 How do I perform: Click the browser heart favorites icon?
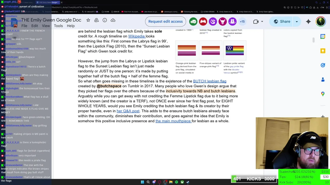(302, 7)
